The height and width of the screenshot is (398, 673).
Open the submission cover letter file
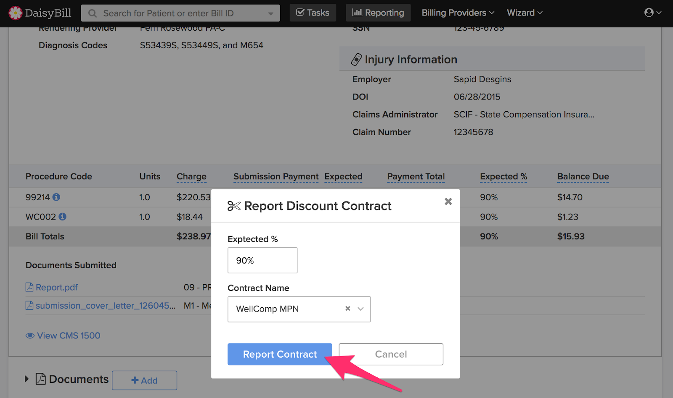click(101, 306)
